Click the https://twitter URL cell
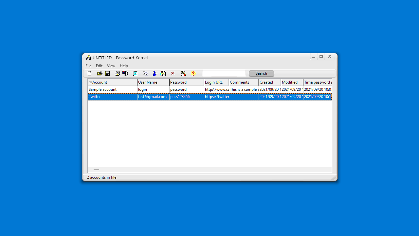The height and width of the screenshot is (236, 419). [216, 97]
